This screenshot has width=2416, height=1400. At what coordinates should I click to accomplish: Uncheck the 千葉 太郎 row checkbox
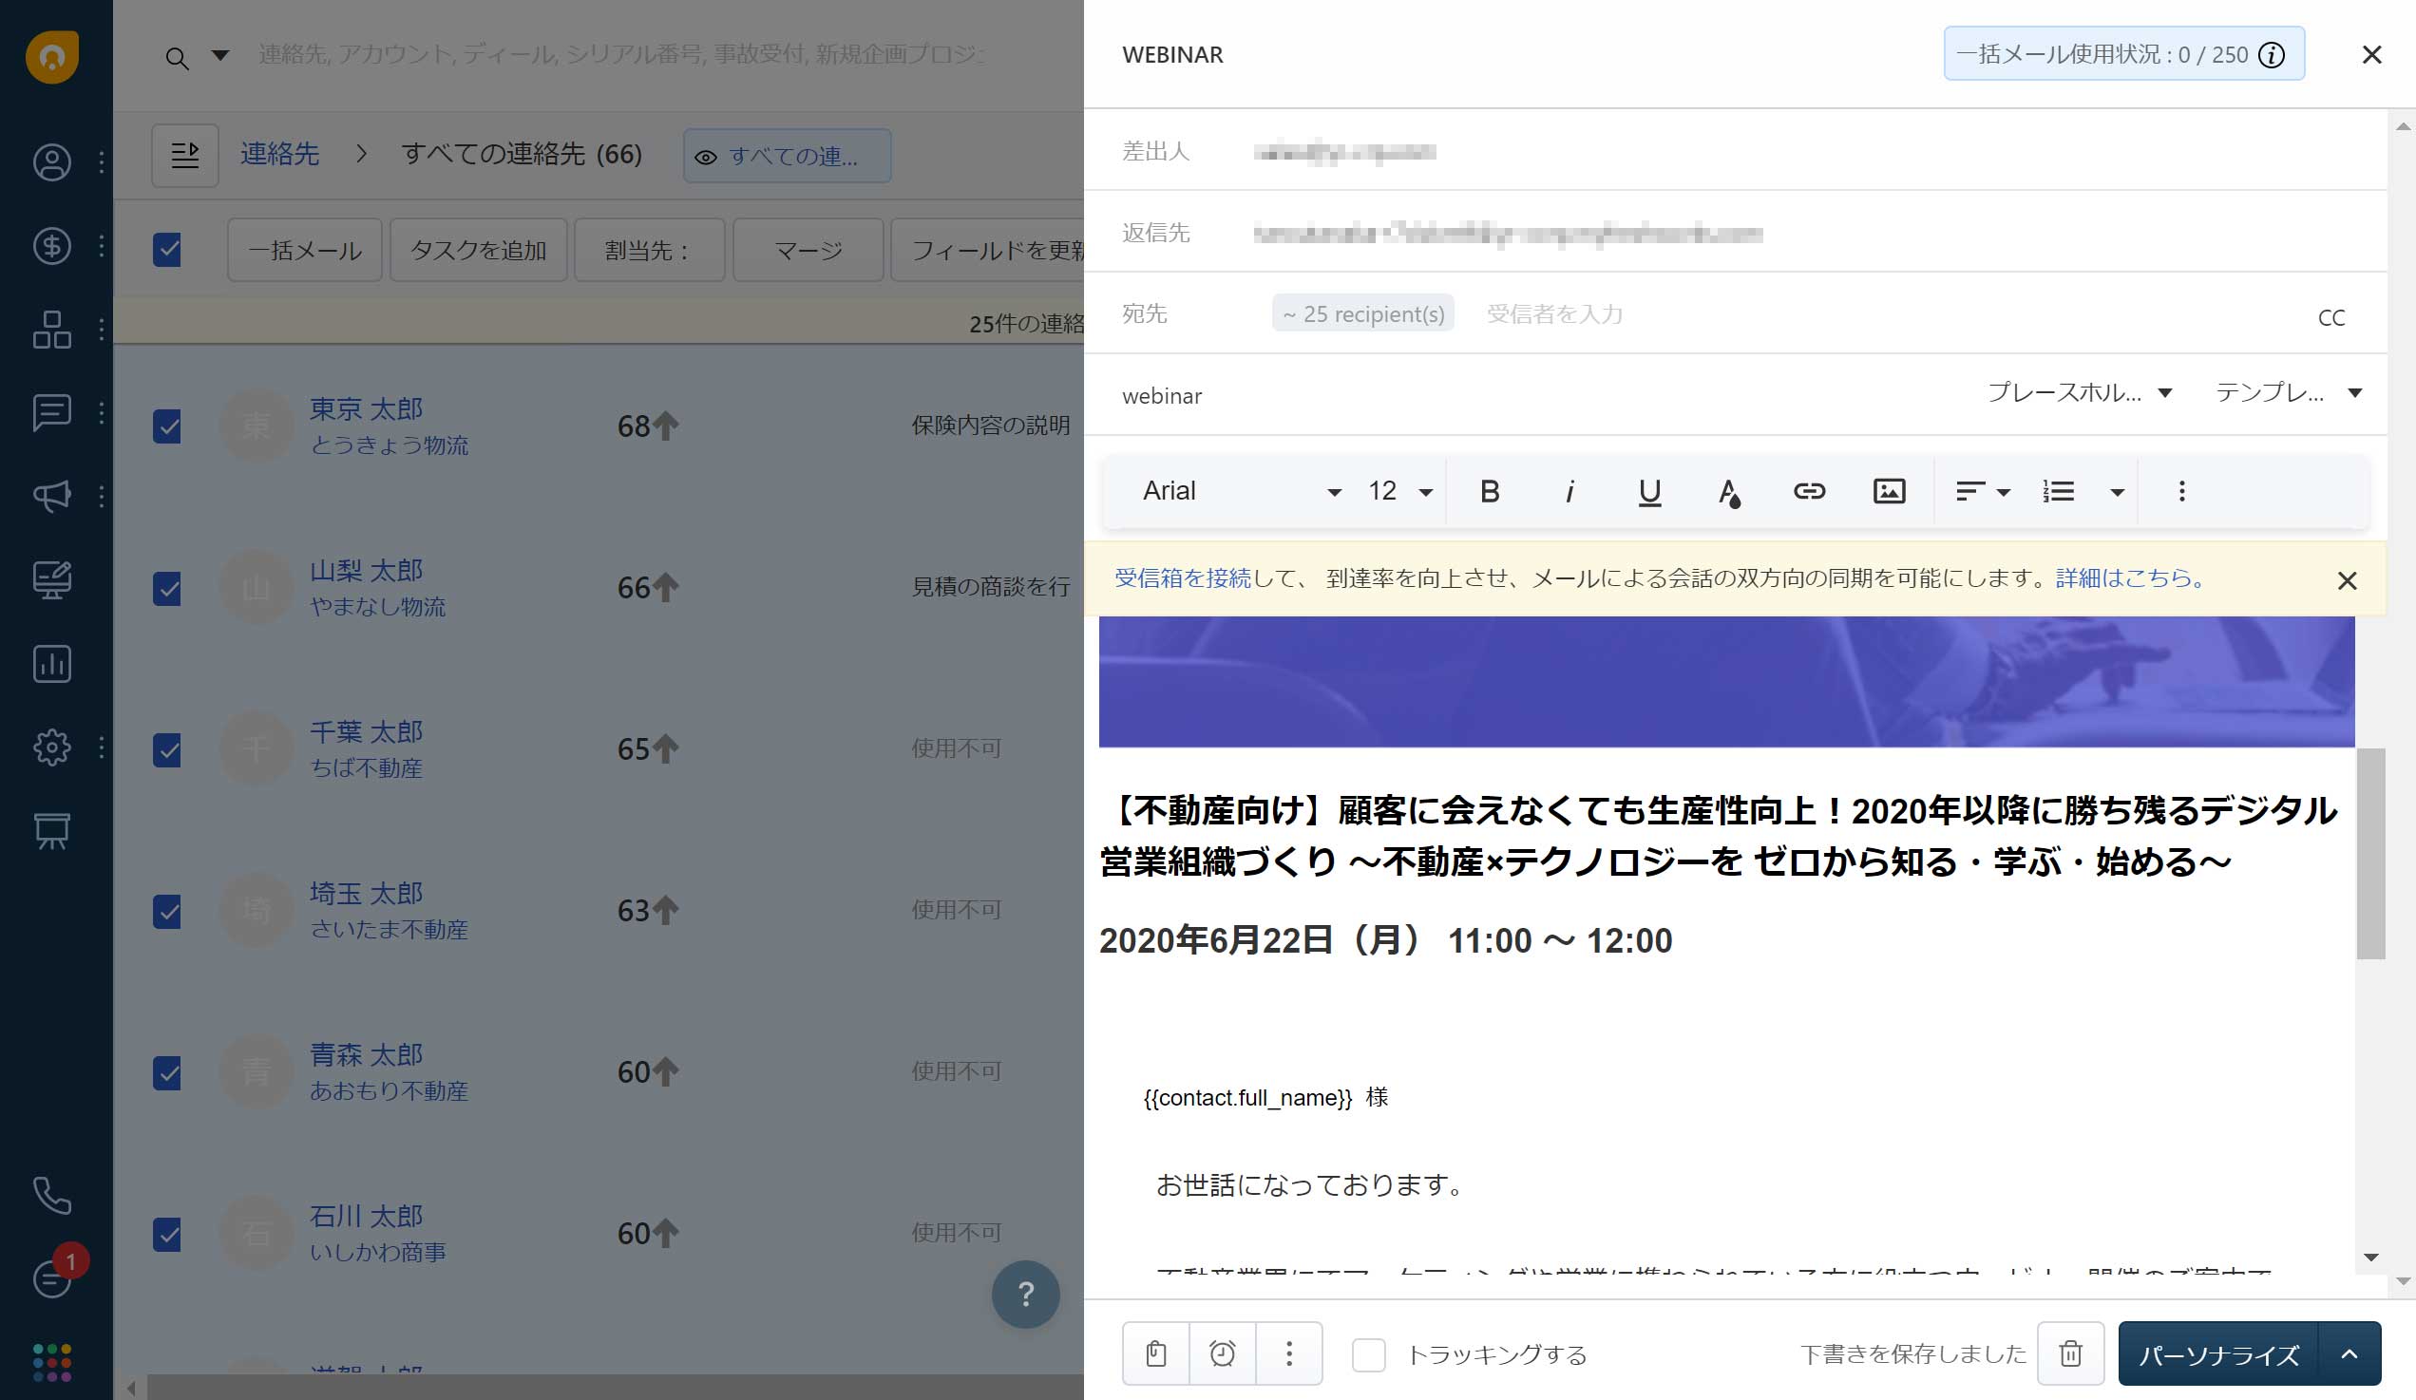(x=168, y=749)
